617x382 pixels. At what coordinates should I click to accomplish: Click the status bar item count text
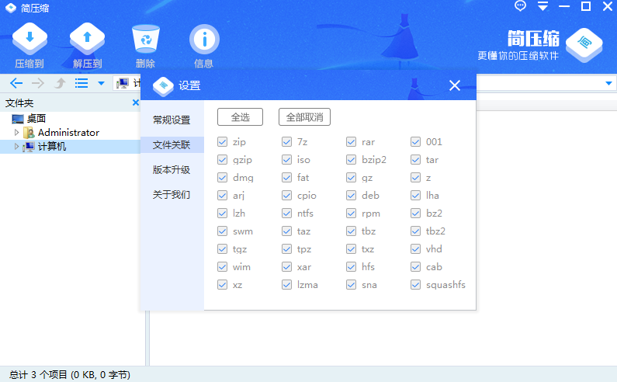tap(70, 374)
